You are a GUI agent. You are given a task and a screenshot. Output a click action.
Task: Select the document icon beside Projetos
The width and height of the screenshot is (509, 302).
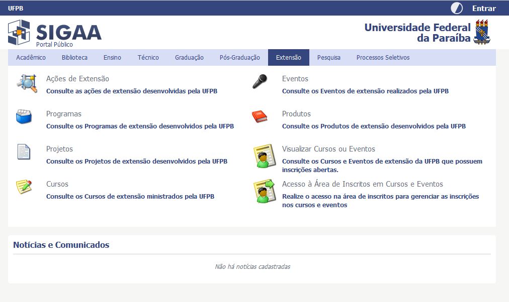click(24, 152)
